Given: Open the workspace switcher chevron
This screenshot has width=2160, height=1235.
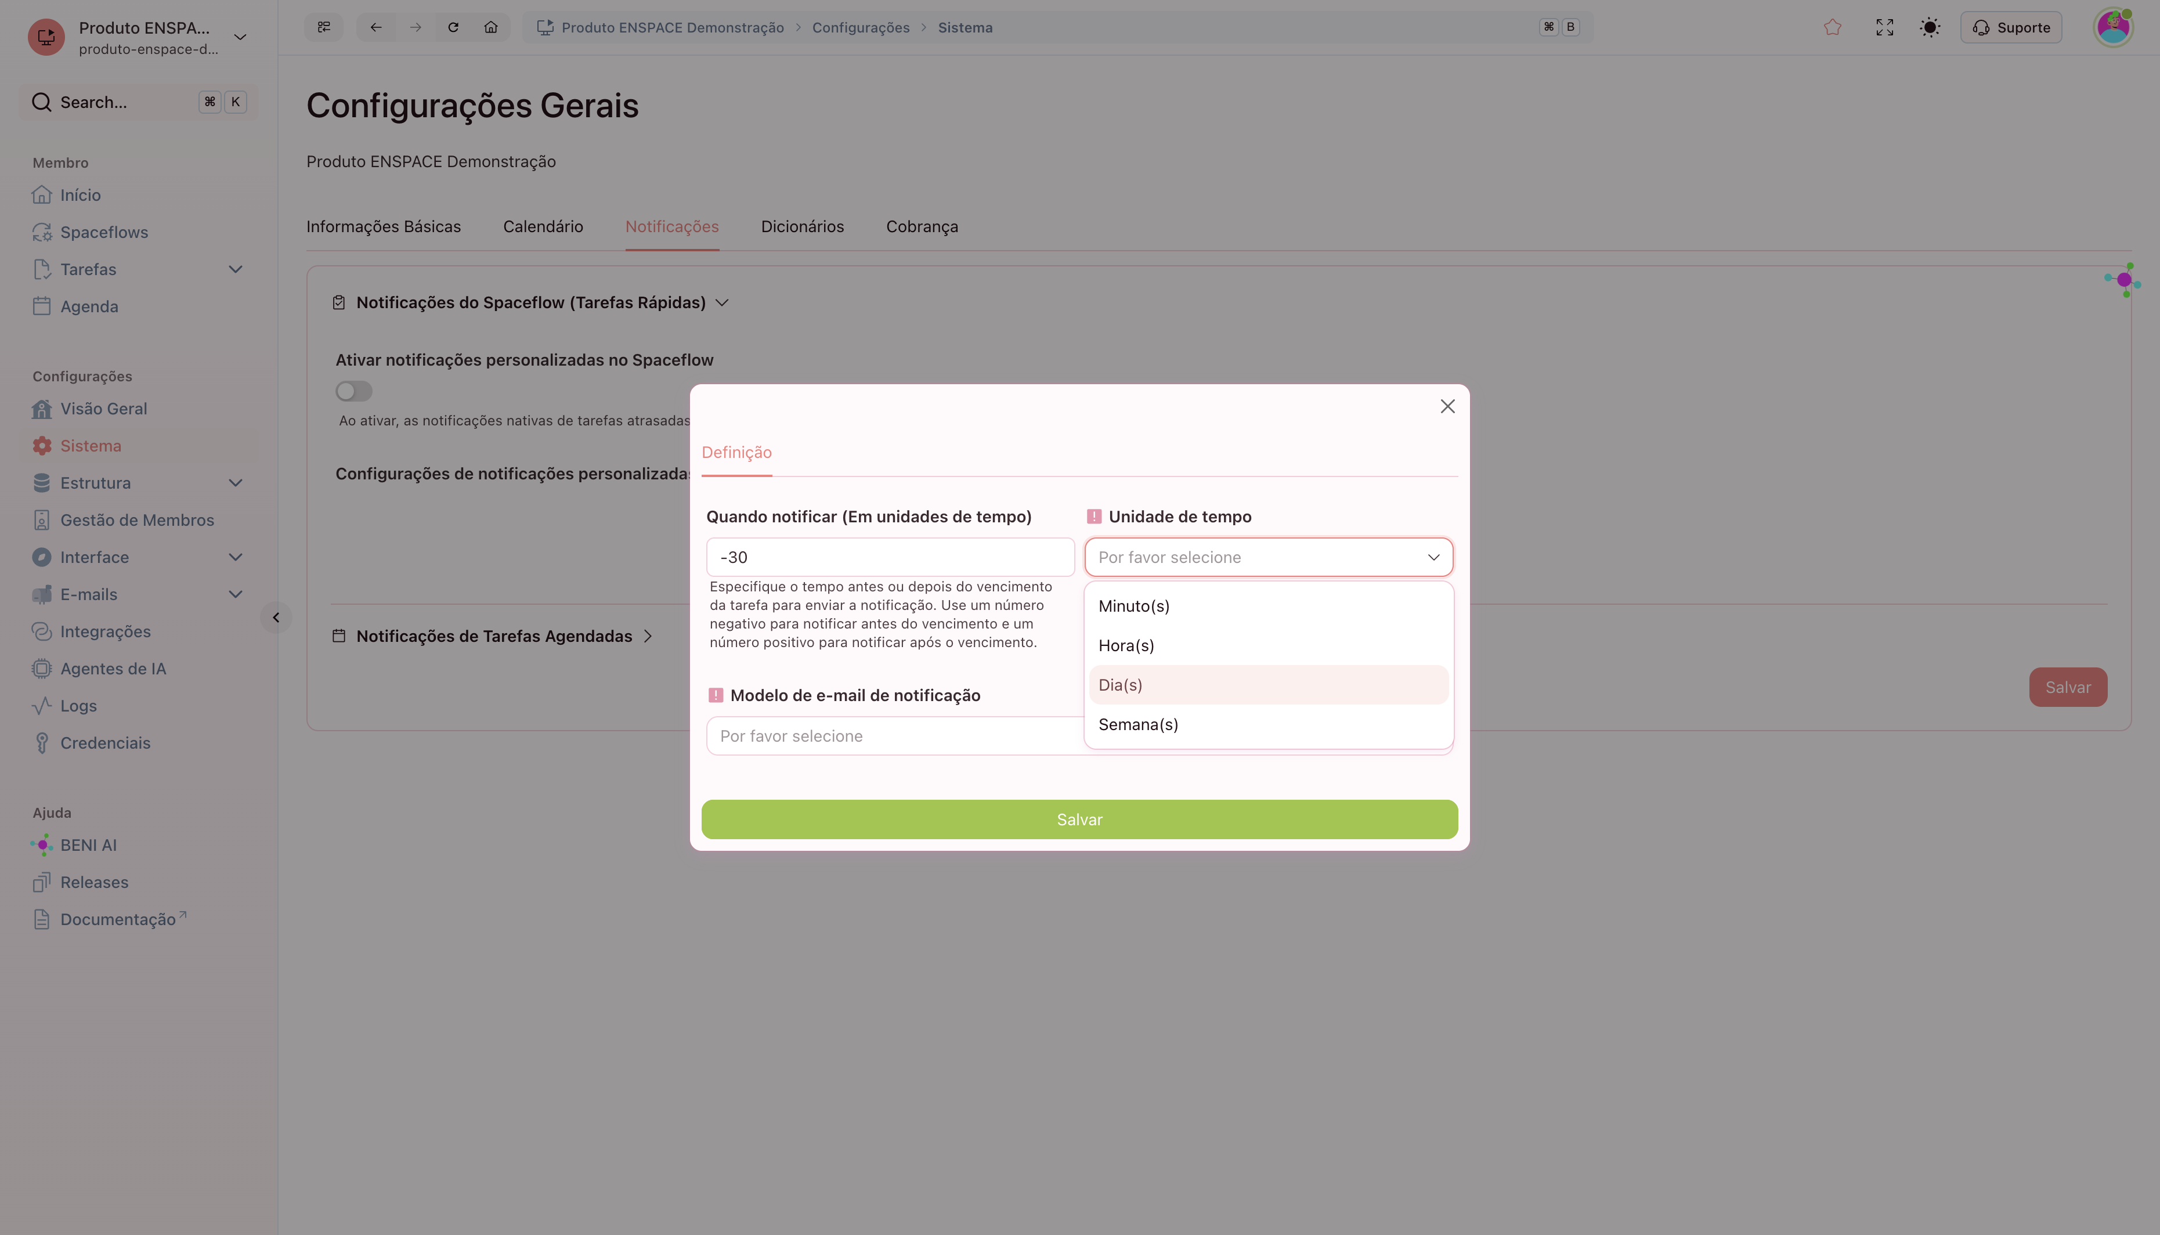Looking at the screenshot, I should (240, 37).
